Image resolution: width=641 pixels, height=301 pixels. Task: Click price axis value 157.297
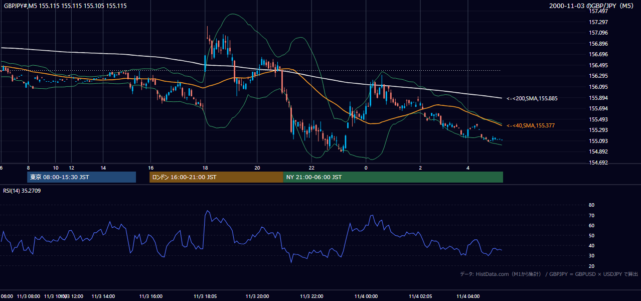coord(599,22)
